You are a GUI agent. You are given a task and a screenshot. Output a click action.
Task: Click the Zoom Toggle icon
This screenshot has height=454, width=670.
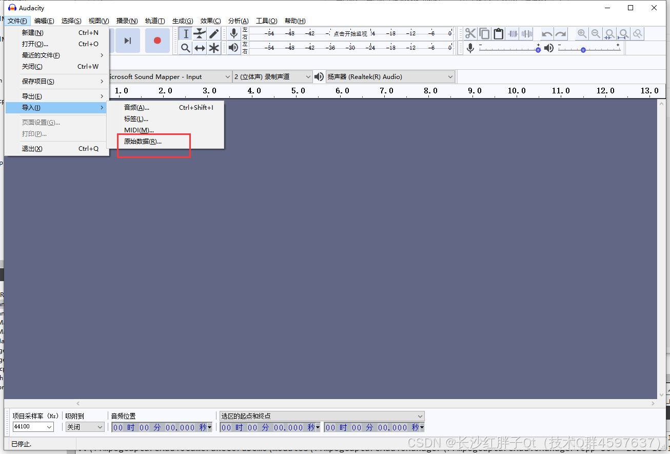(637, 34)
